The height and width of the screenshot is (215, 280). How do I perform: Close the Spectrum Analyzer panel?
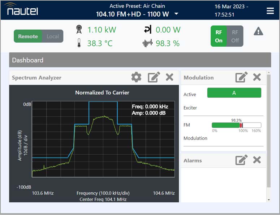(x=169, y=77)
